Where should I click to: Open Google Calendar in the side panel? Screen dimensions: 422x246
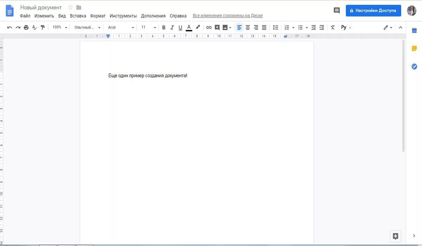click(414, 31)
